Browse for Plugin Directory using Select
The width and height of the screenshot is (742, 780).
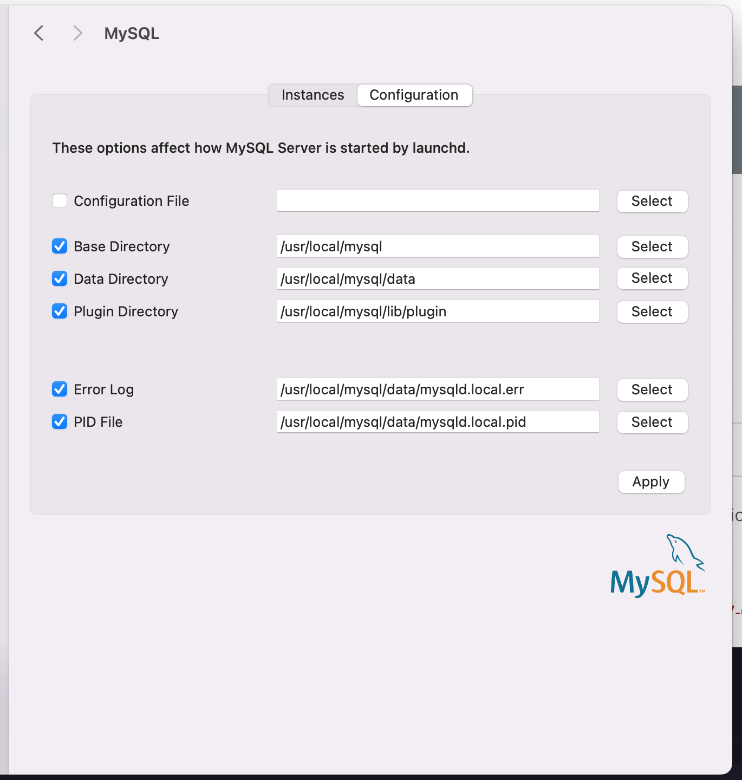[x=652, y=311]
